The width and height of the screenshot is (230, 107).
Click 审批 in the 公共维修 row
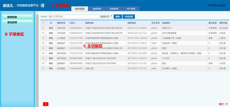(x=51, y=38)
